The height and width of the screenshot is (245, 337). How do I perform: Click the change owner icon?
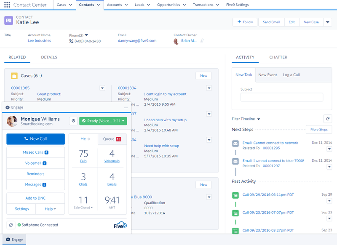tap(202, 40)
